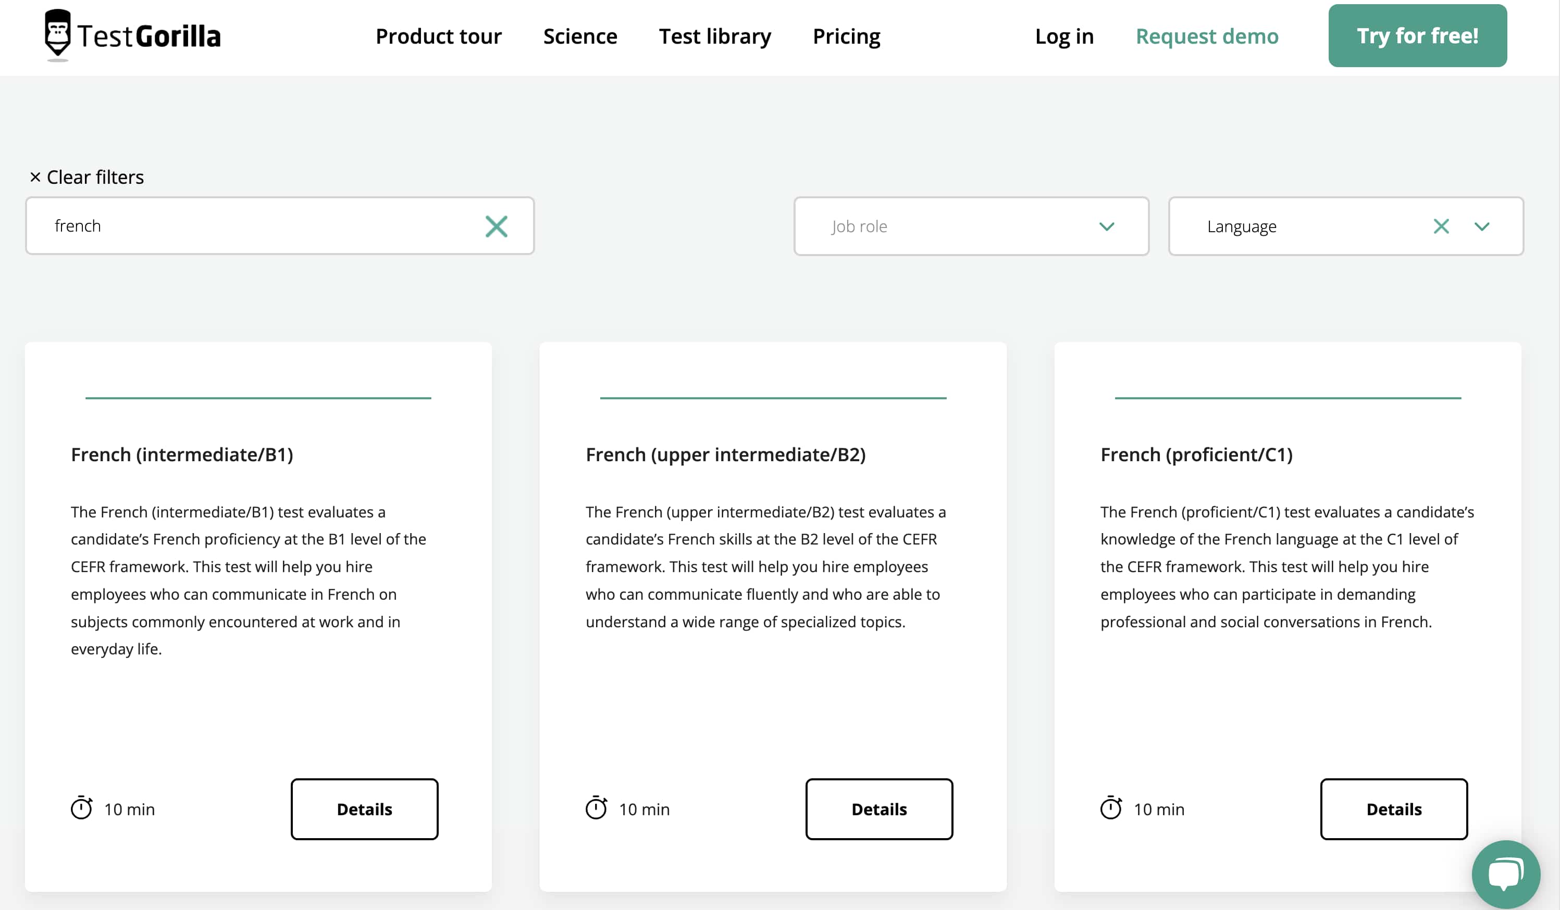
Task: Click the timer icon on French B1 card
Action: tap(81, 808)
